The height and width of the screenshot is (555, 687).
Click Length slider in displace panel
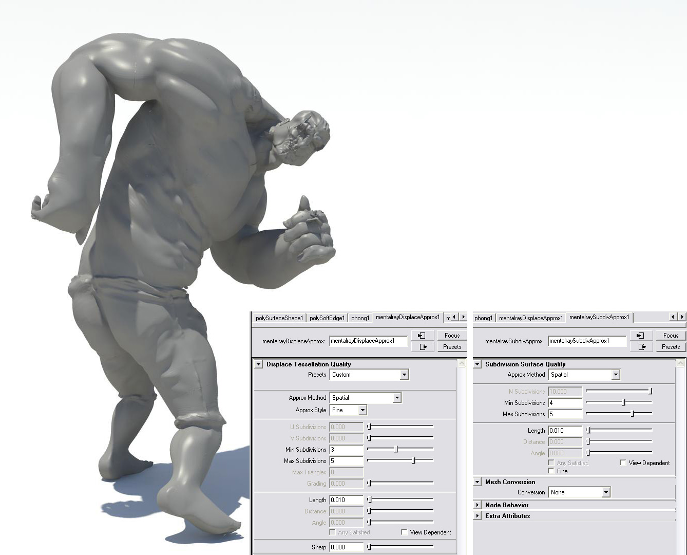[400, 500]
